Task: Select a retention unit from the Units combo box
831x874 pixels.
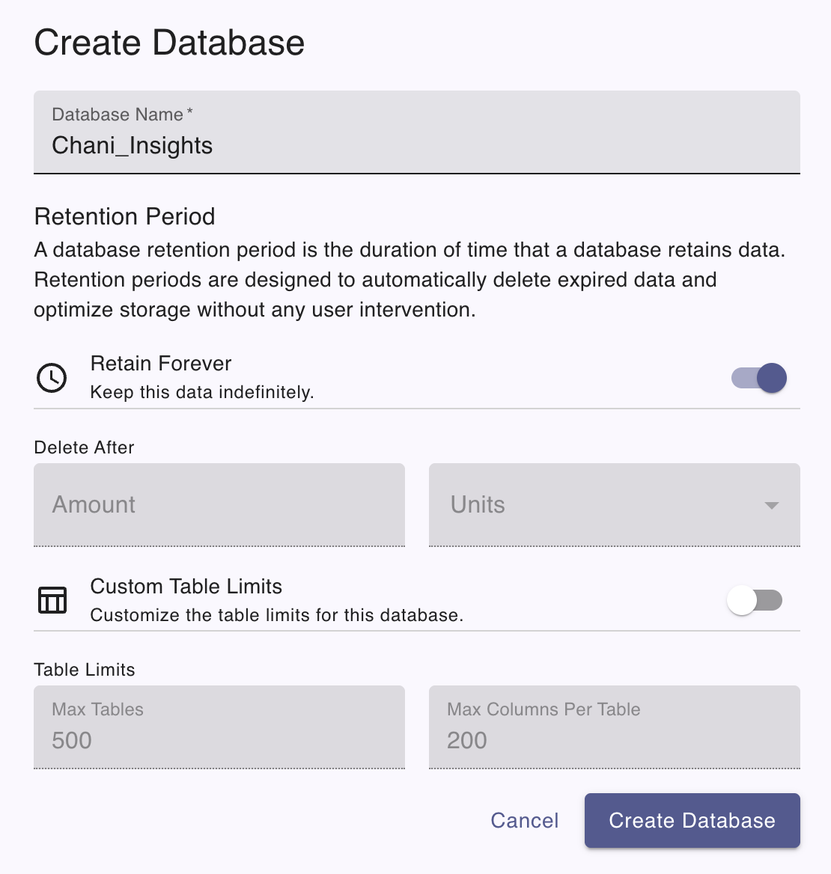Action: click(614, 505)
